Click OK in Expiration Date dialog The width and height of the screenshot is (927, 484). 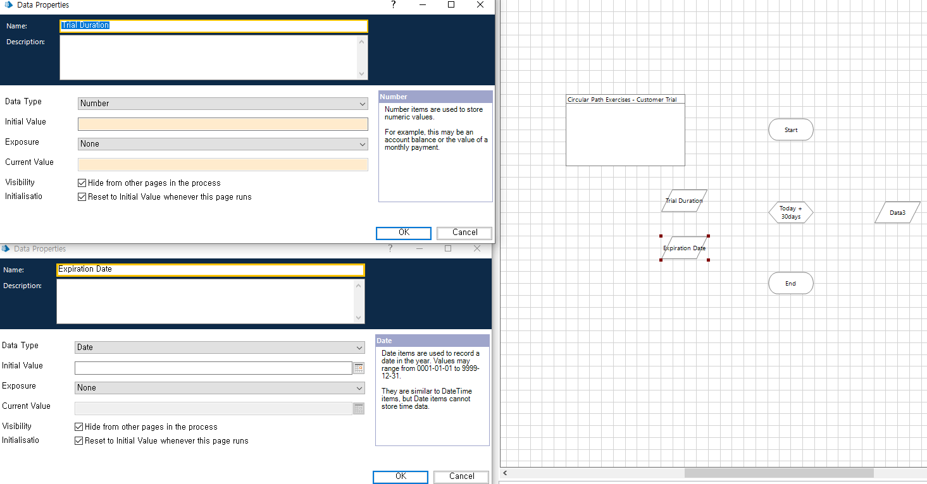(x=401, y=476)
